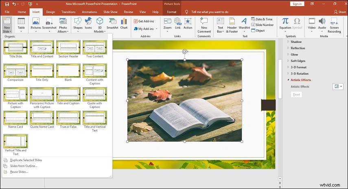Screen dimensions: 348x189
Task: Add a New Comment
Action: coord(204,25)
